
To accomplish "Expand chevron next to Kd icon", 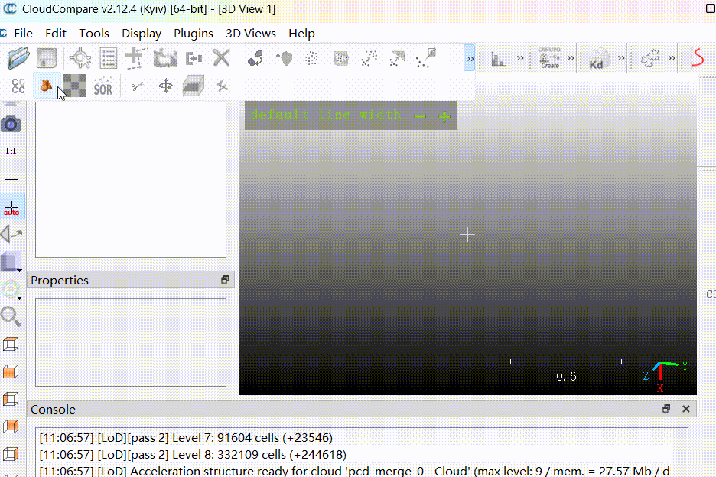I will tap(621, 58).
